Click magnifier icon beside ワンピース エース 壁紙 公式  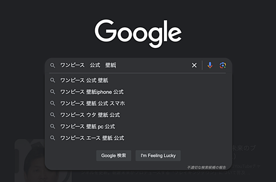(52, 138)
